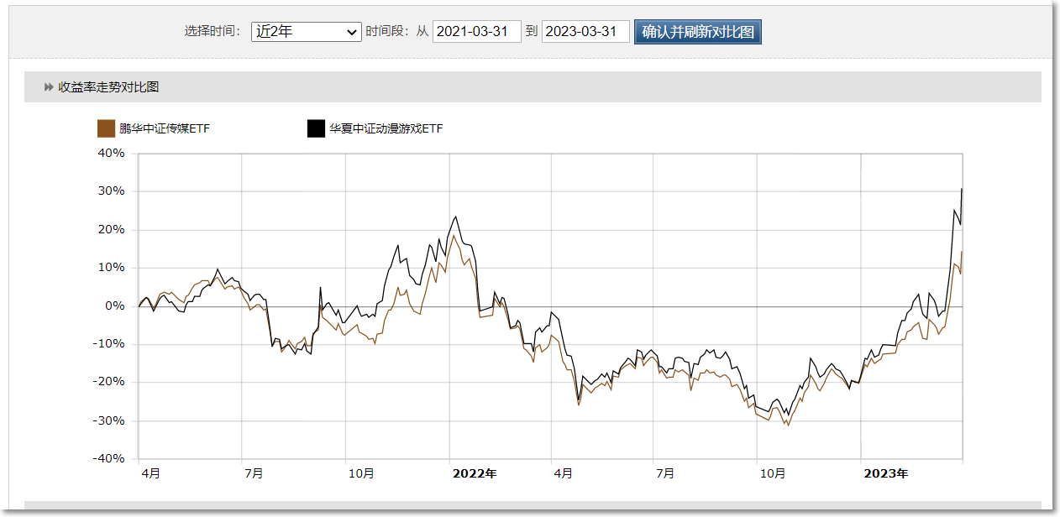The height and width of the screenshot is (517, 1060).
Task: Click the 30% y-axis label
Action: [x=112, y=191]
